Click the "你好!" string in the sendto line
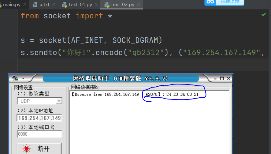This screenshot has width=271, height=154. click(76, 52)
